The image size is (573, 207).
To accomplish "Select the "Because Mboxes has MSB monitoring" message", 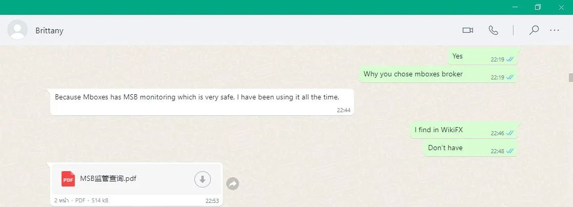I will [202, 102].
